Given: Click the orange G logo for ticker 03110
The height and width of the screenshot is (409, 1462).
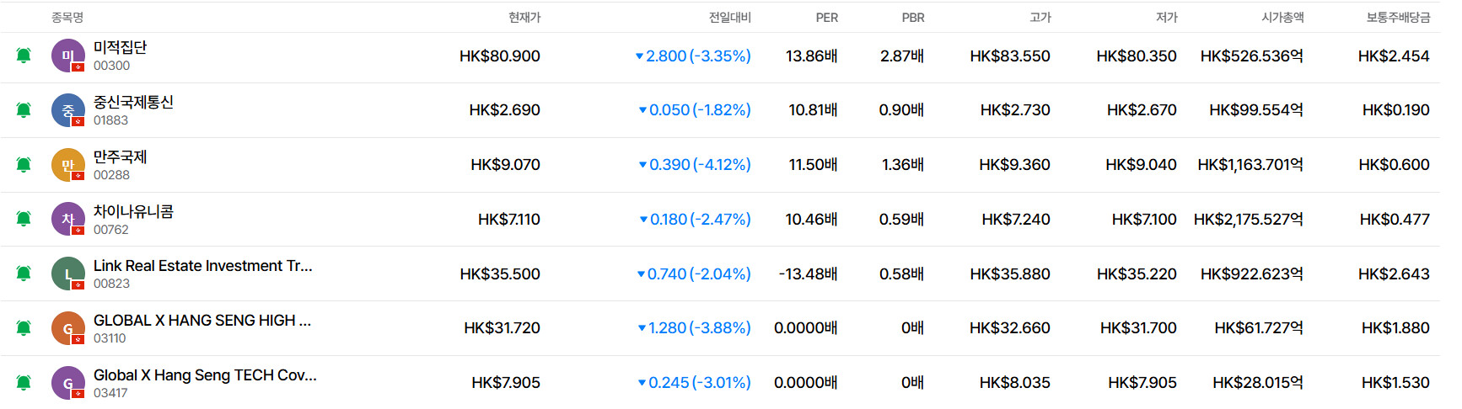Looking at the screenshot, I should click(67, 328).
